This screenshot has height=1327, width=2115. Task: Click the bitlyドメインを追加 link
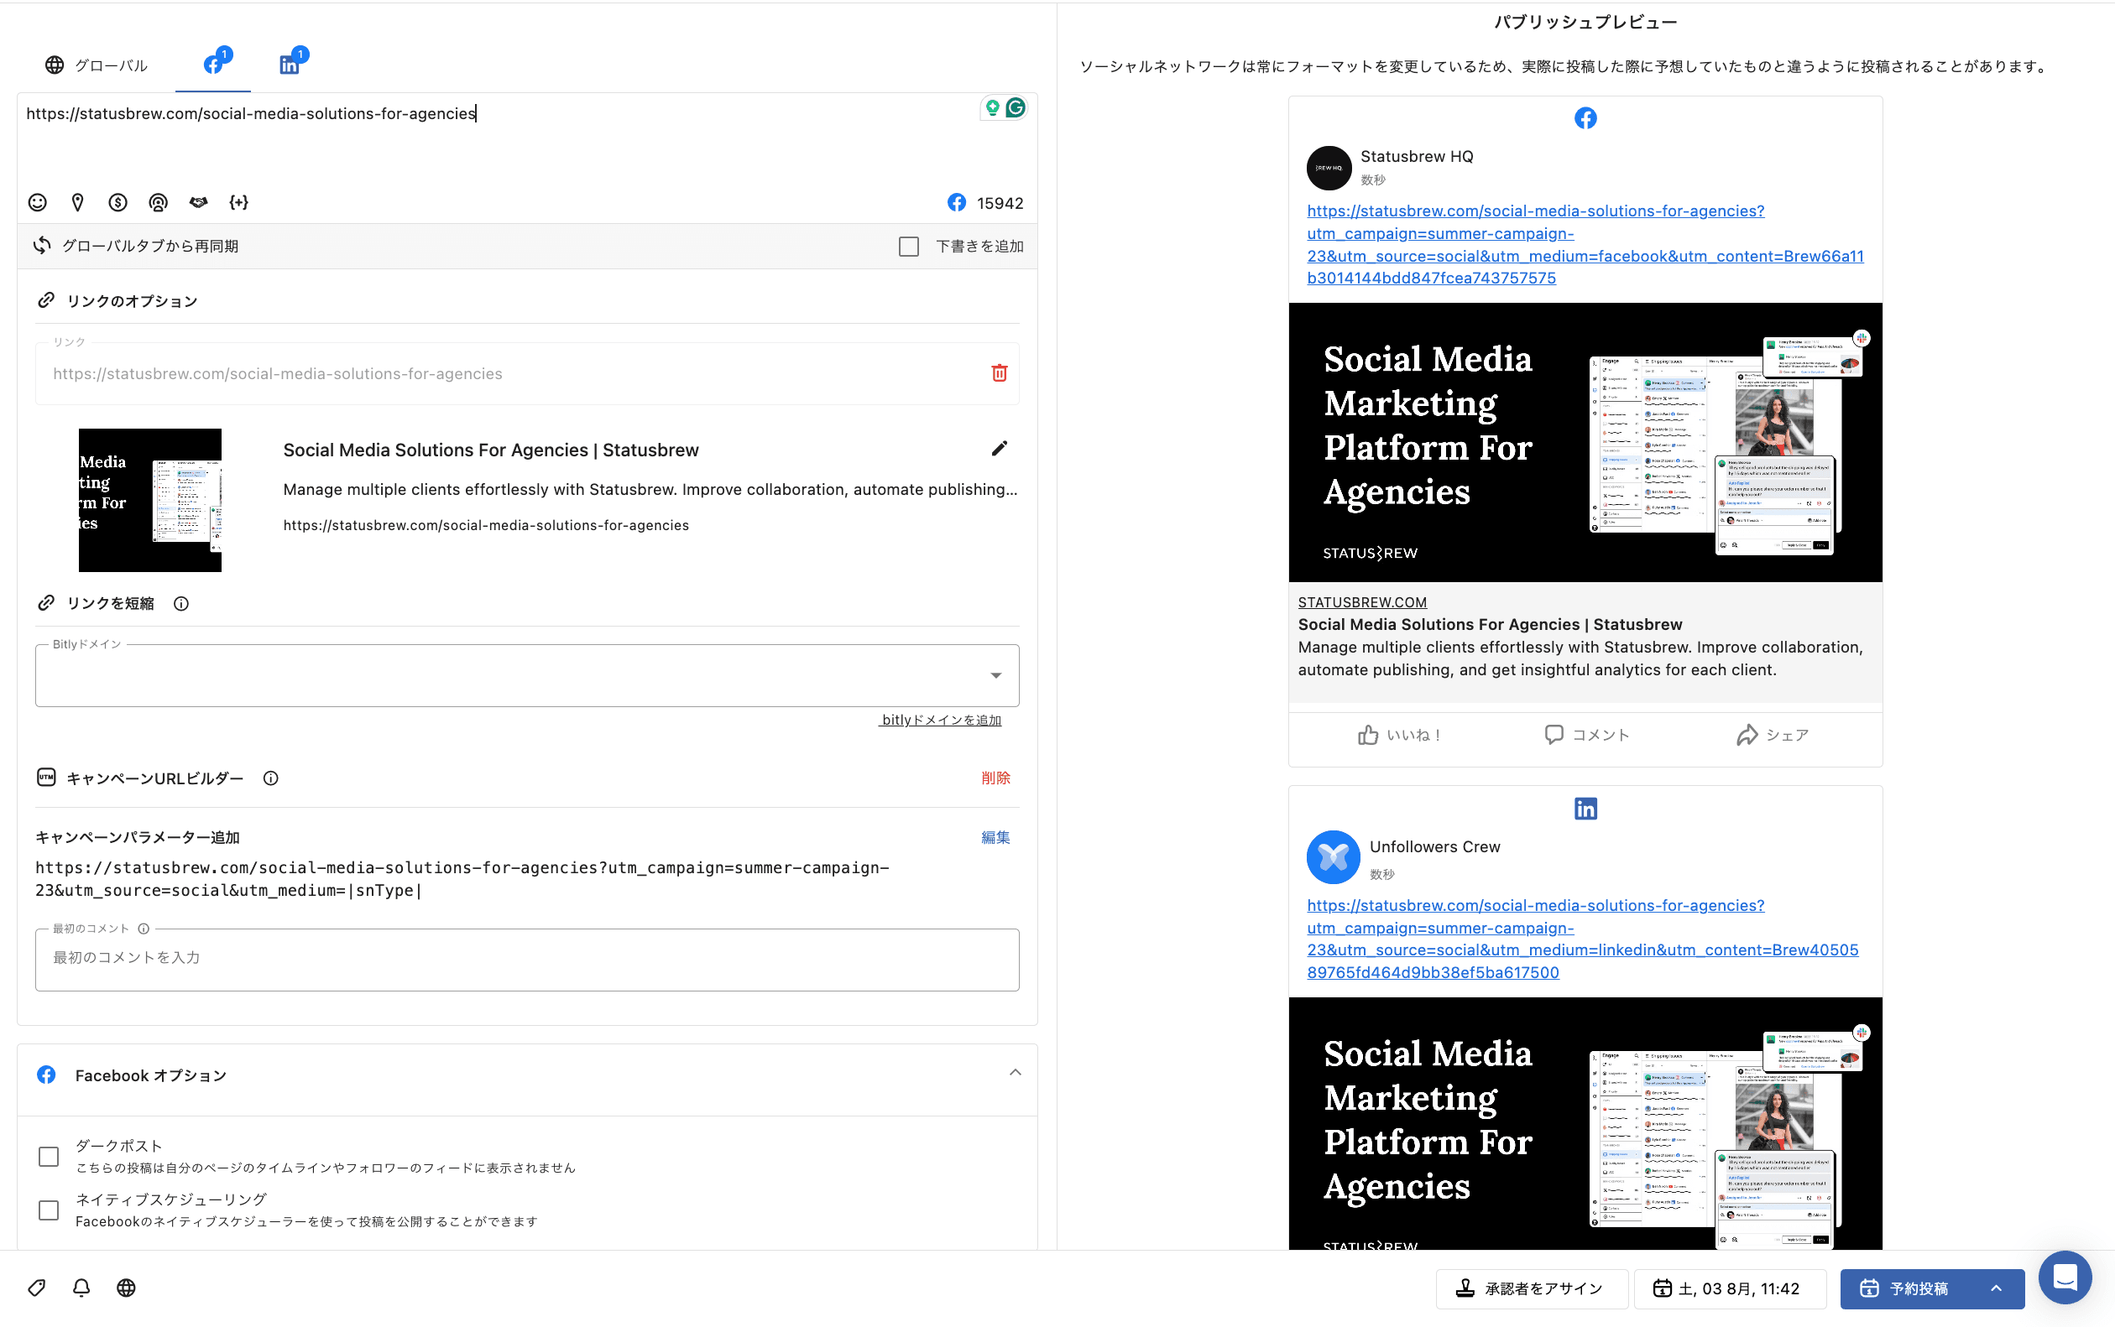pyautogui.click(x=940, y=720)
